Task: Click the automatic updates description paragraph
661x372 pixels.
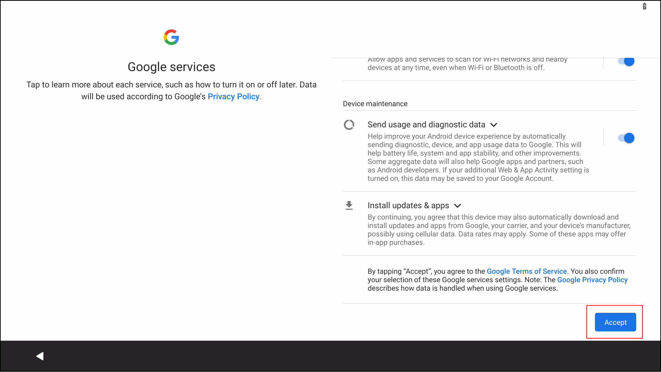Action: coord(499,230)
